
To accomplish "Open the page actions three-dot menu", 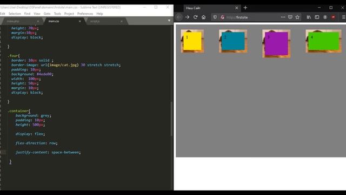I will click(x=283, y=17).
